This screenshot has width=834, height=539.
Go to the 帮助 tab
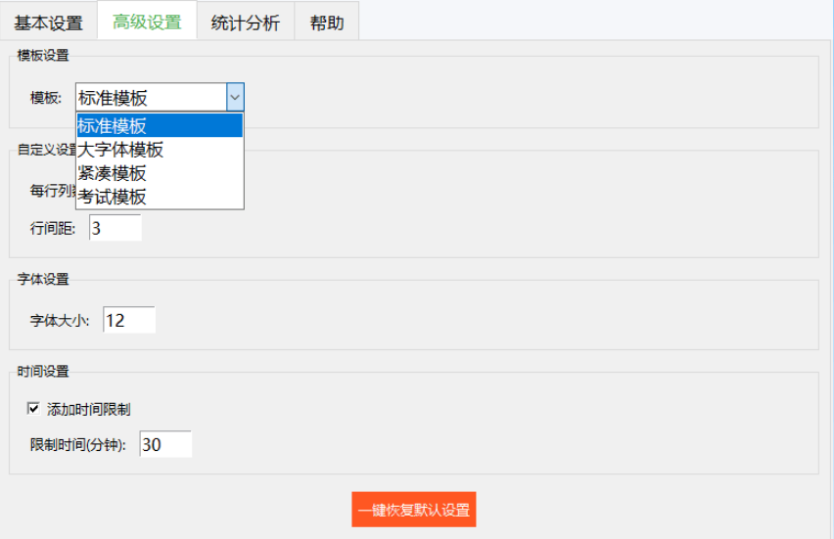click(x=326, y=22)
